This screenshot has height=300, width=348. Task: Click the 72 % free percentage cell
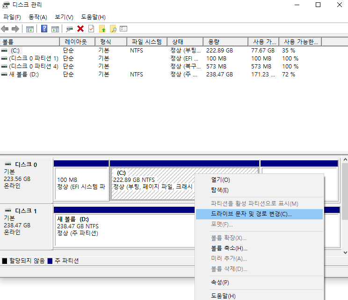[289, 75]
